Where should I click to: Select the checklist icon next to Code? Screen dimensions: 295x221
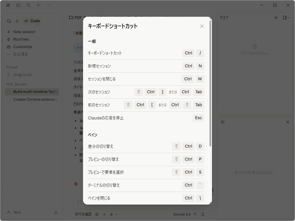pos(17,21)
